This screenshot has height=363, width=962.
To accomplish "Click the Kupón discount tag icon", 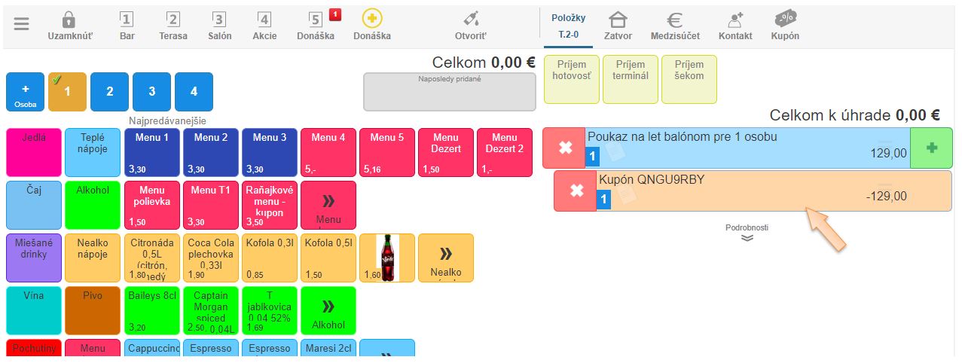I will click(x=785, y=20).
